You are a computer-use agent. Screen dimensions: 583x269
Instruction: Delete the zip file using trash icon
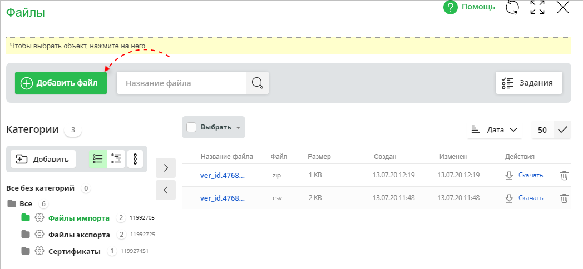(564, 176)
